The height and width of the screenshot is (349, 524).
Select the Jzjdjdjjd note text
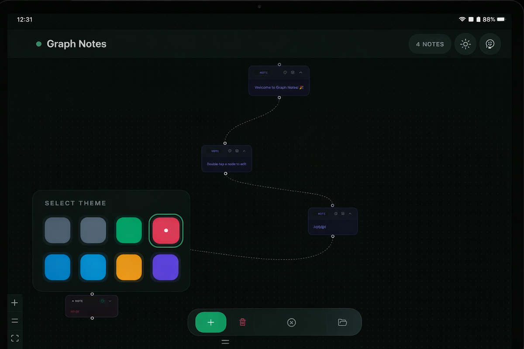(x=320, y=227)
